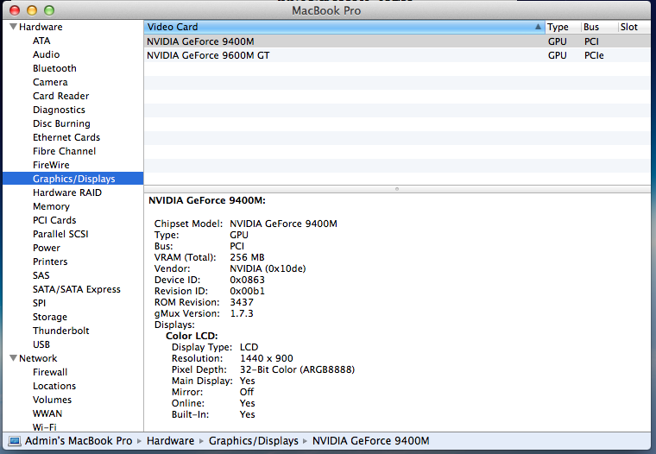Collapse the Hardware section triangle
This screenshot has height=454, width=656.
coord(14,27)
